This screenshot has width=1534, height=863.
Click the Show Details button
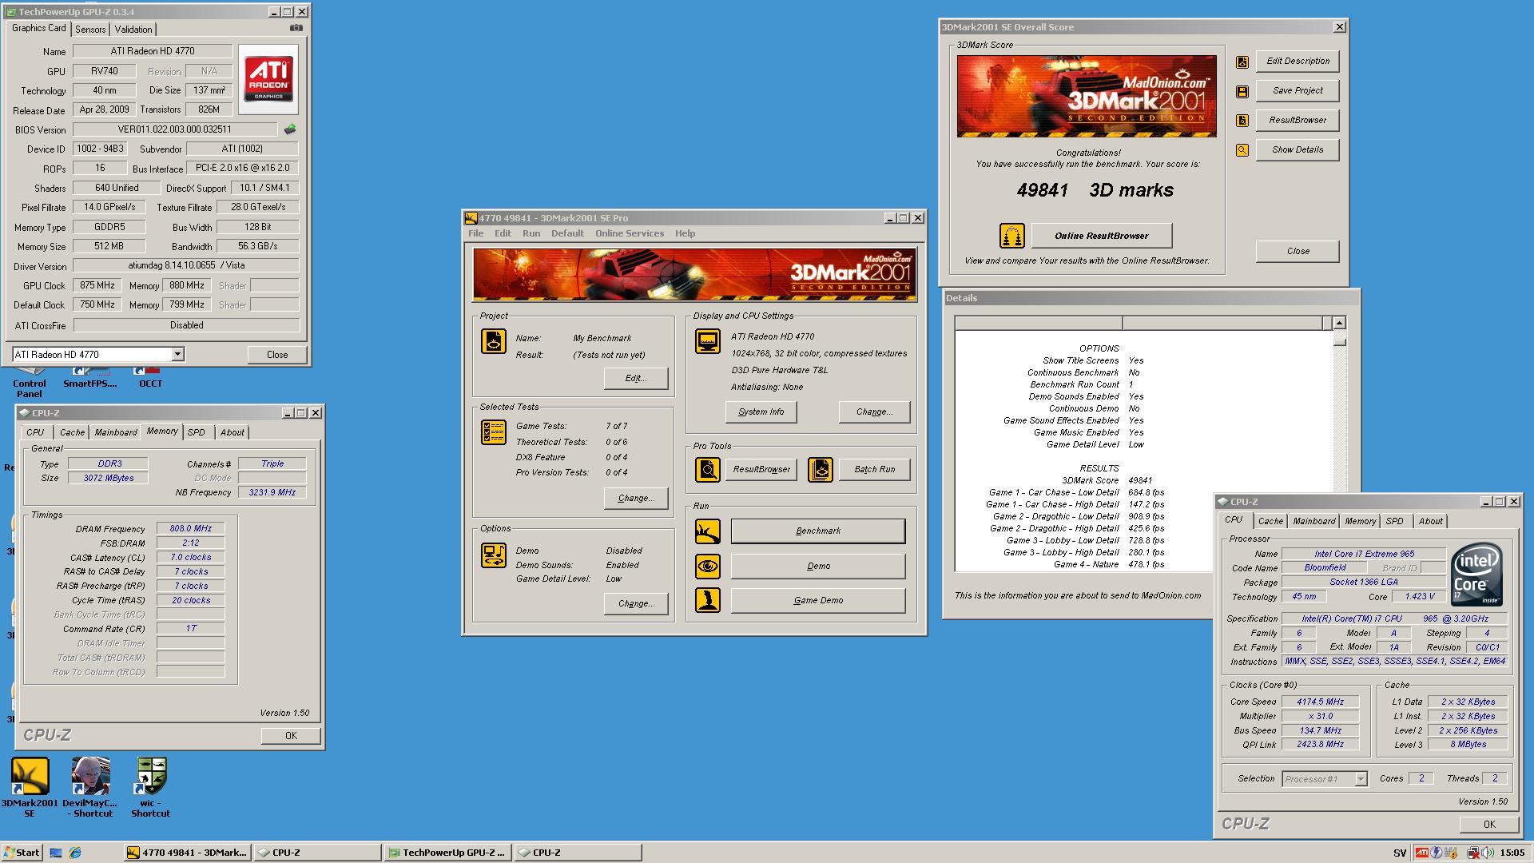[x=1298, y=150]
